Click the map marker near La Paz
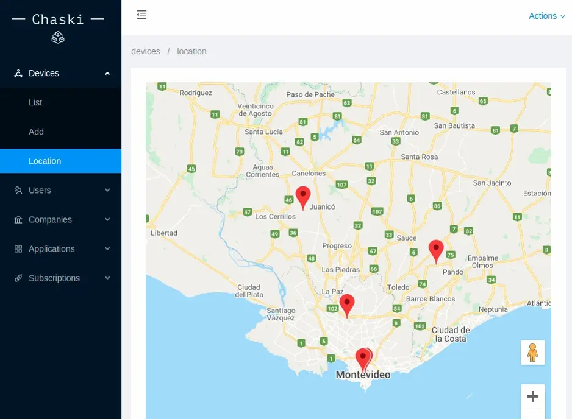 click(x=347, y=305)
